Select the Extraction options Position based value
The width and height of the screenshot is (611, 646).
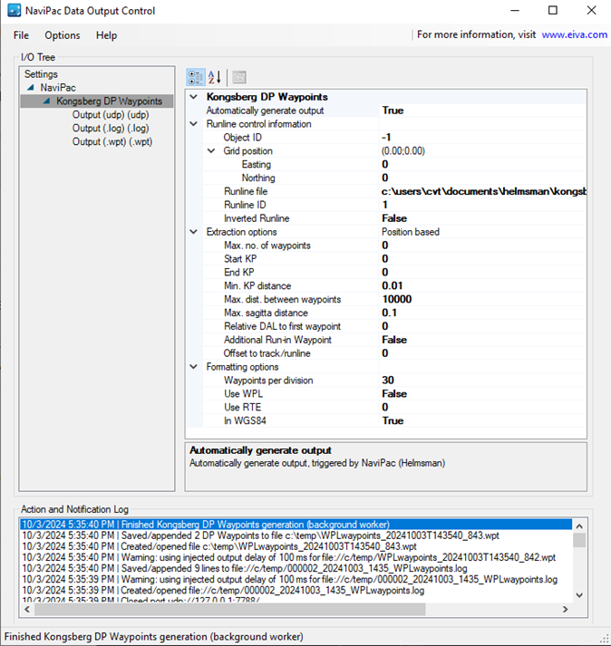(x=482, y=232)
